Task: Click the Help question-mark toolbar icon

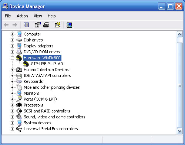Action: tap(58, 25)
